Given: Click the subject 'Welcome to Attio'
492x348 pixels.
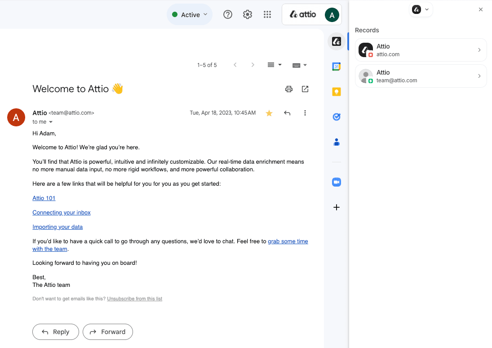Looking at the screenshot, I should (x=71, y=89).
